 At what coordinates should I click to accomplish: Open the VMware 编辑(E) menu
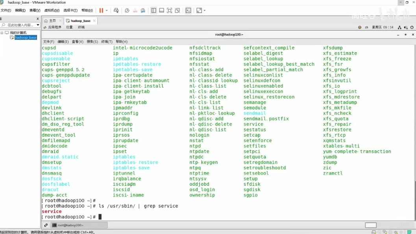pyautogui.click(x=20, y=10)
